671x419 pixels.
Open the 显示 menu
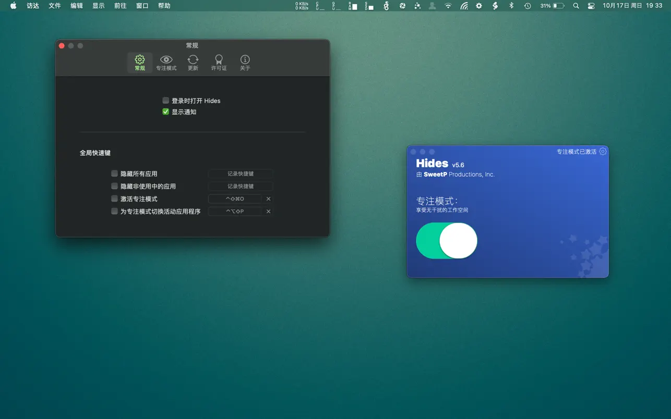[99, 6]
